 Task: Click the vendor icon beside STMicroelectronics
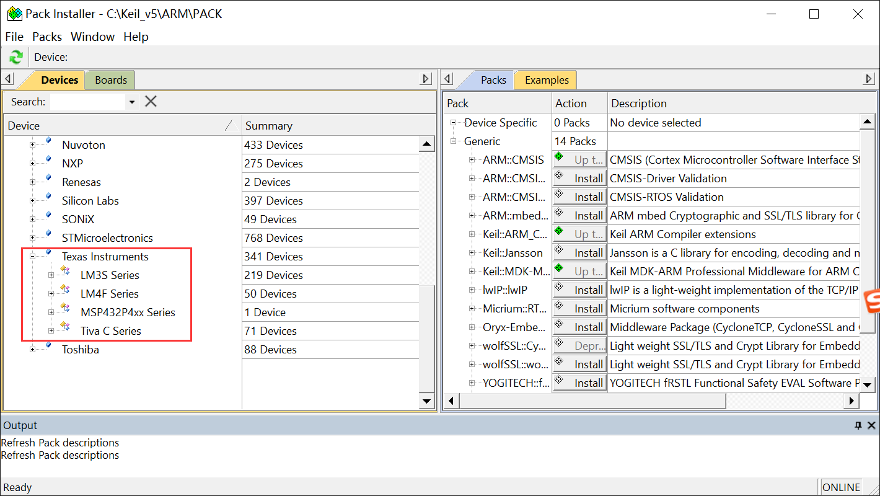(48, 235)
